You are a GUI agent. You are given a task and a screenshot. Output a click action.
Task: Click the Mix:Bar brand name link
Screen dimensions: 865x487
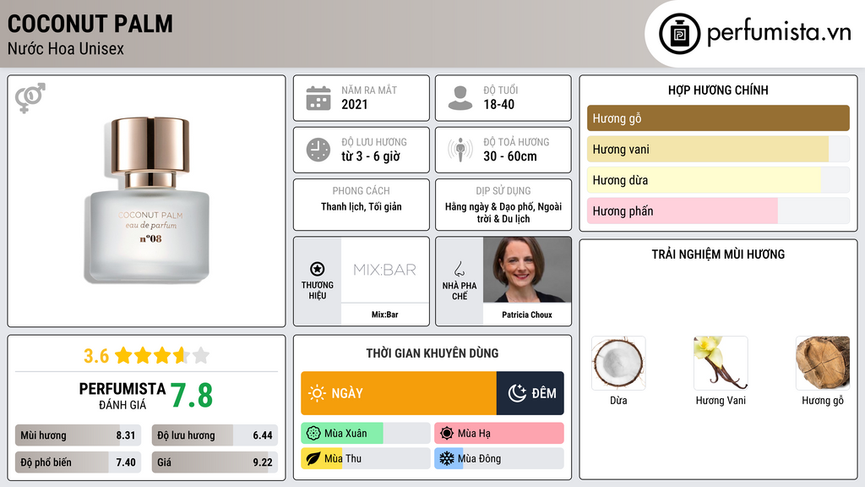(384, 315)
